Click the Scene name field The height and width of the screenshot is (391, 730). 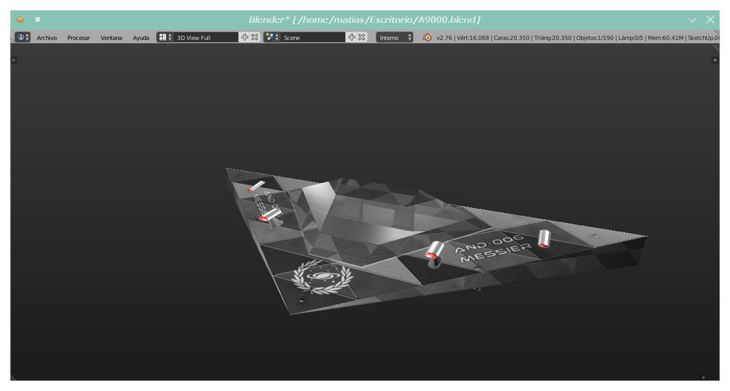pyautogui.click(x=314, y=37)
